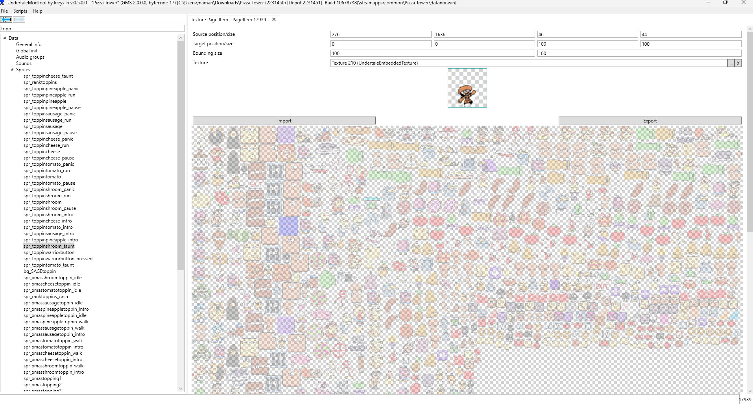This screenshot has height=404, width=753.
Task: Select bg_SAGEtoppin item
Action: [40, 271]
